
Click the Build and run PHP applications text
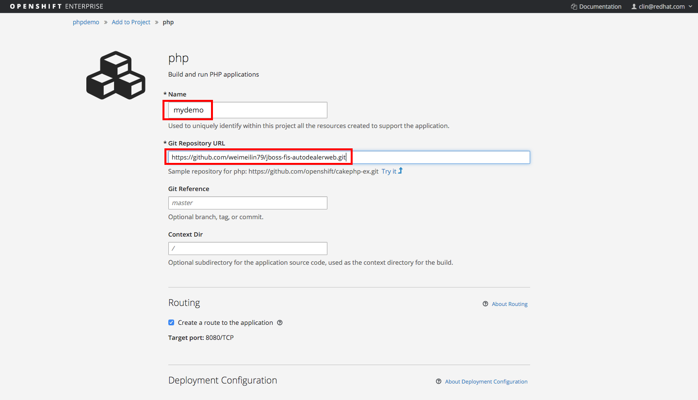click(213, 74)
